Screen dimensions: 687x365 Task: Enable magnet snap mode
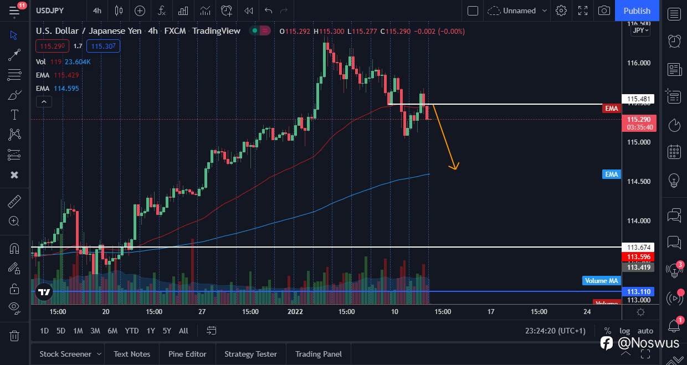tap(14, 248)
